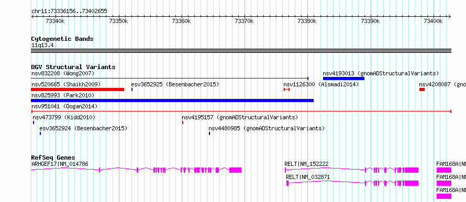Click the small red nsv1126300 variant marker

coord(286,89)
